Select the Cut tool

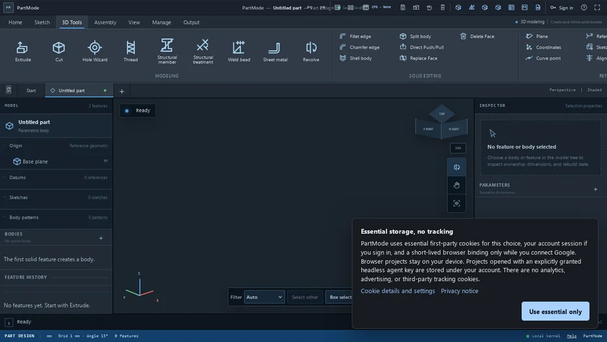coord(59,51)
